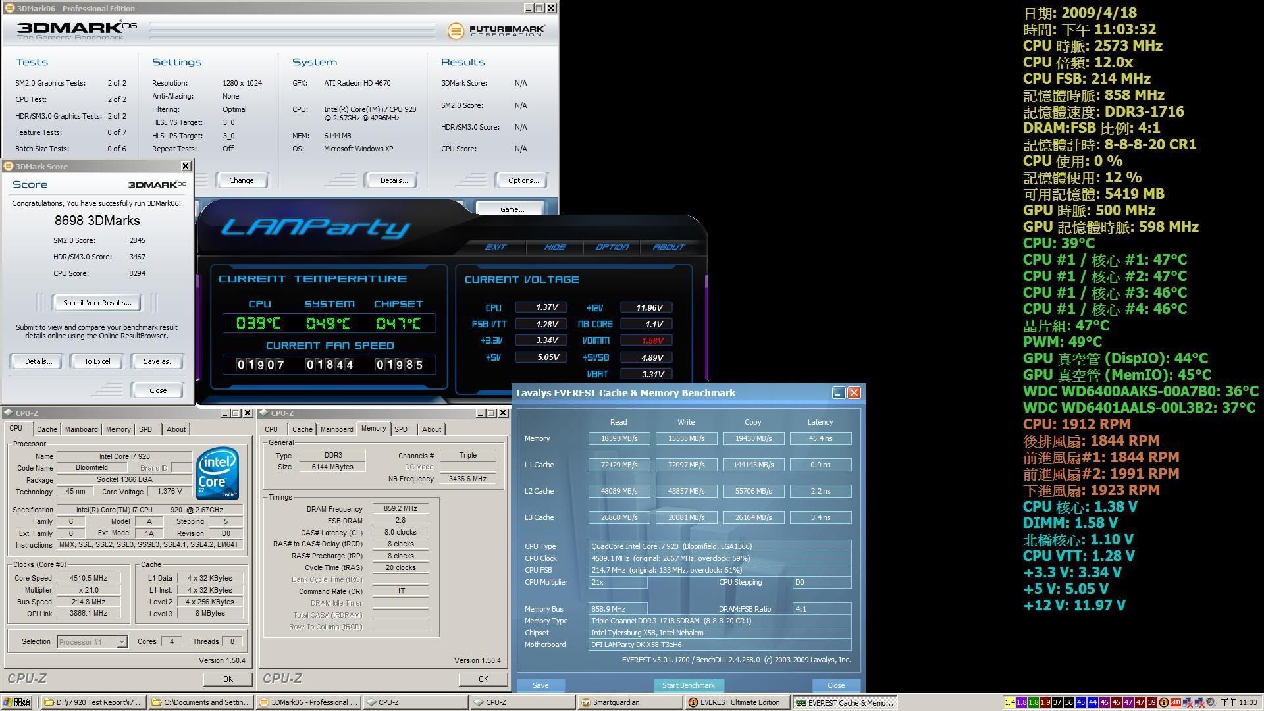
Task: Click the Futuremark Corporation logo
Action: coord(496,31)
